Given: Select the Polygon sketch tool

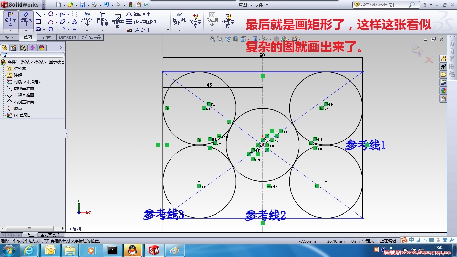Looking at the screenshot, I should click(x=51, y=29).
